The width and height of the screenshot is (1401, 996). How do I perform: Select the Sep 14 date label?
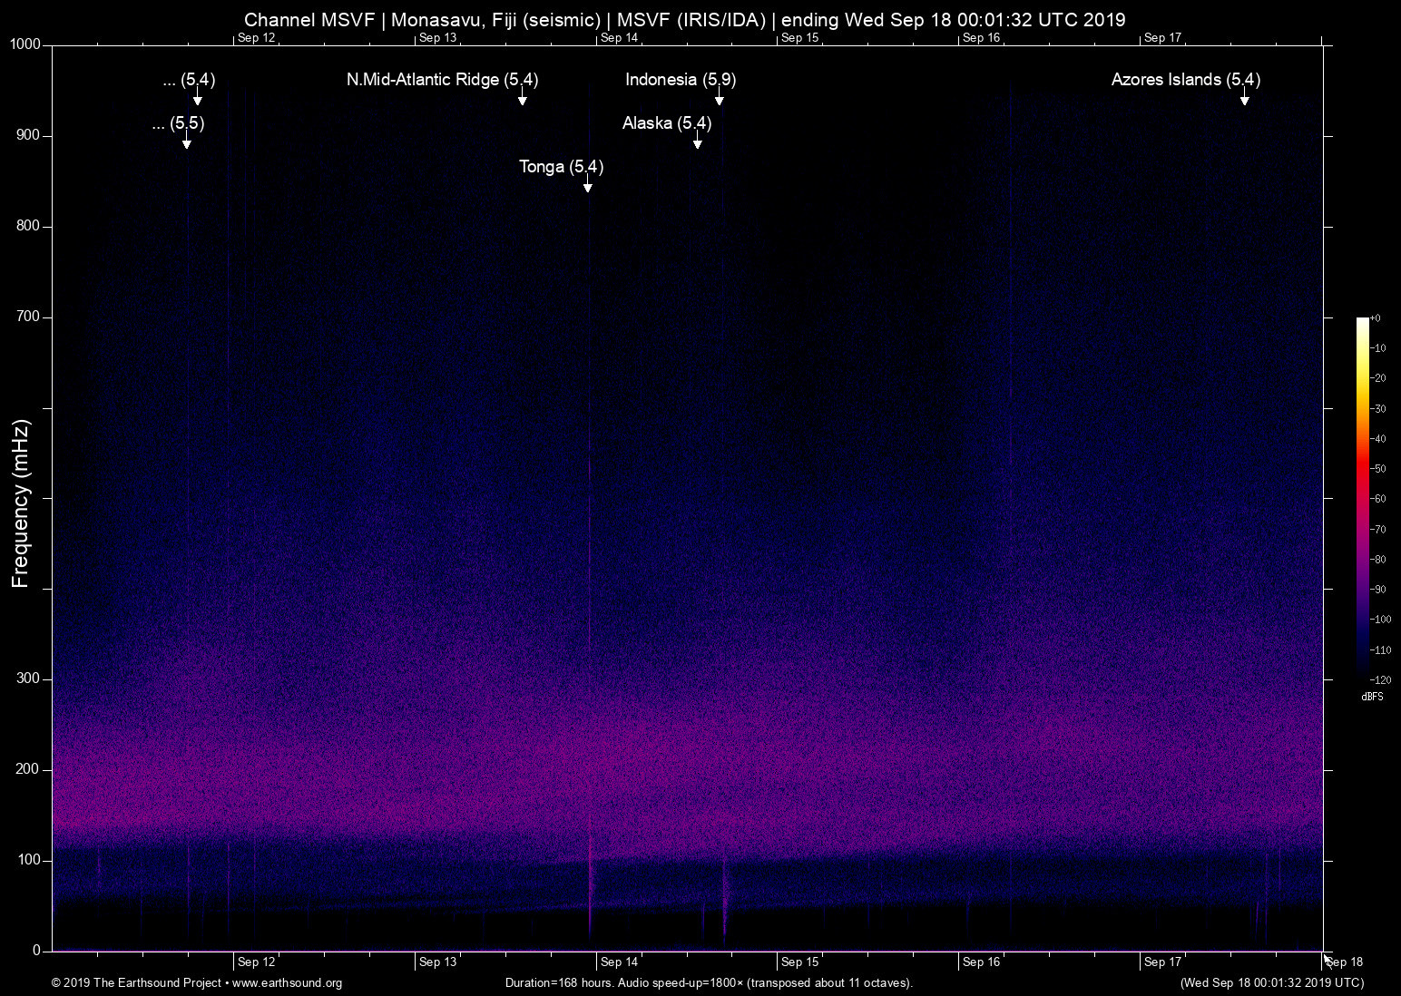(620, 962)
